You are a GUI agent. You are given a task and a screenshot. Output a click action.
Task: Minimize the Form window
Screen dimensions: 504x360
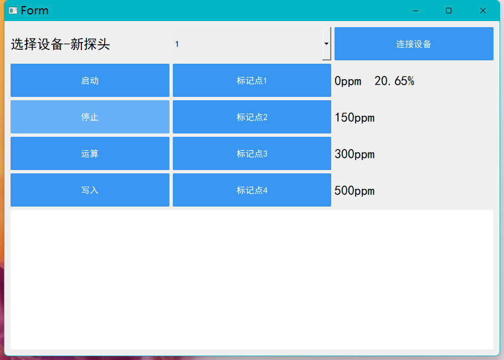point(415,11)
